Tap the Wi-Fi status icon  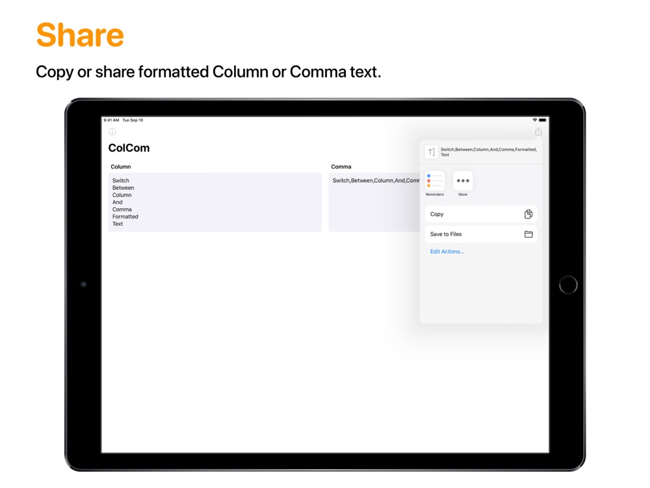click(x=535, y=120)
